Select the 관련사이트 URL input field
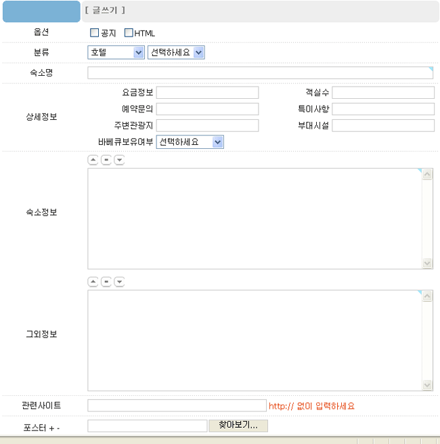Screen dimensions: 440x444 tap(177, 405)
